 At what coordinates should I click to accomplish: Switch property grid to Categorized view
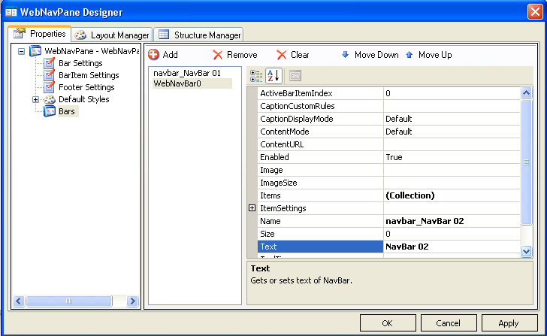256,76
